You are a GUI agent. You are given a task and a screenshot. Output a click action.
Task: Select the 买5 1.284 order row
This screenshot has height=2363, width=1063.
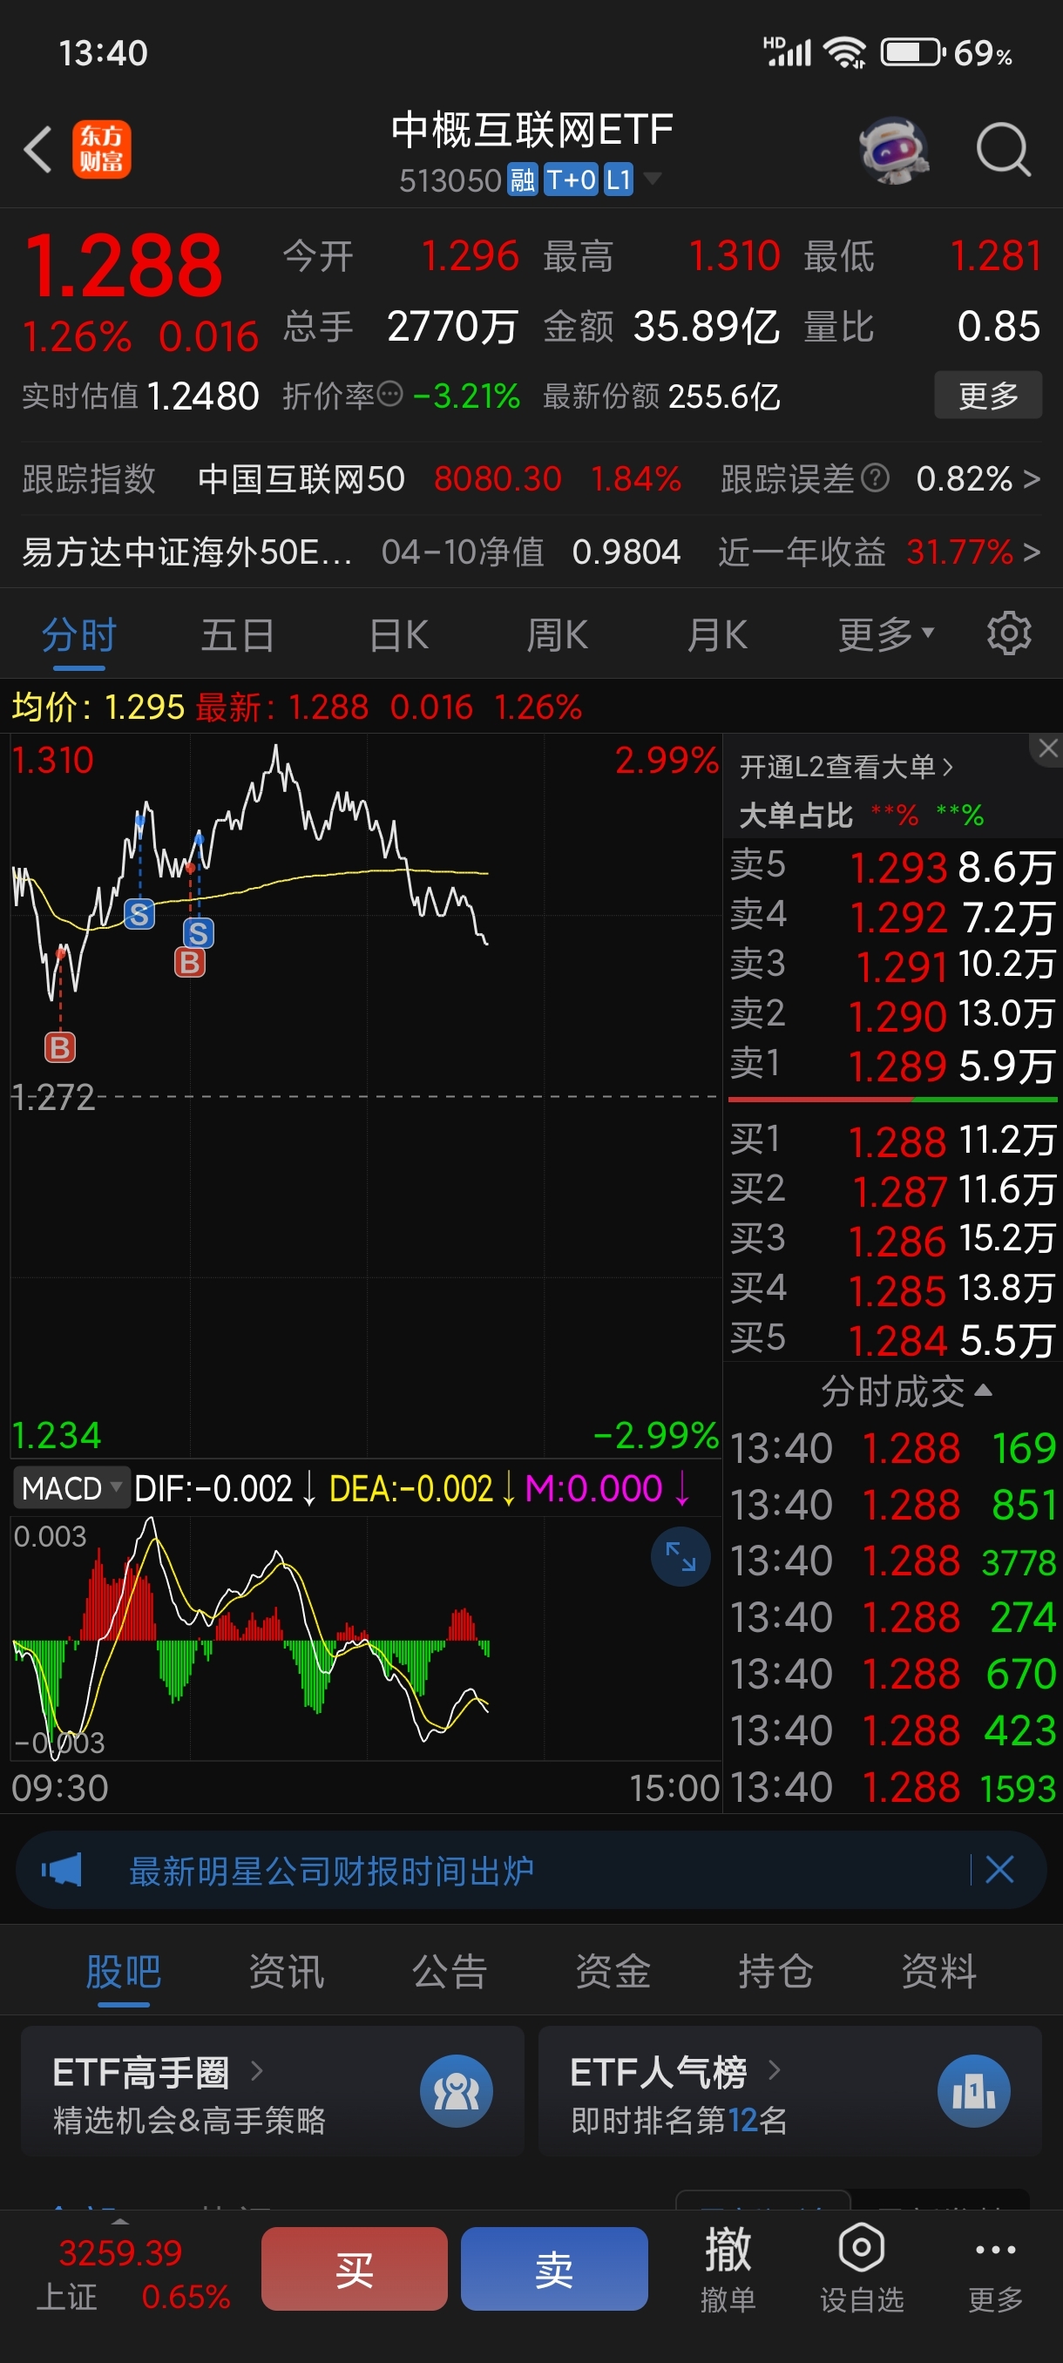tap(892, 1339)
